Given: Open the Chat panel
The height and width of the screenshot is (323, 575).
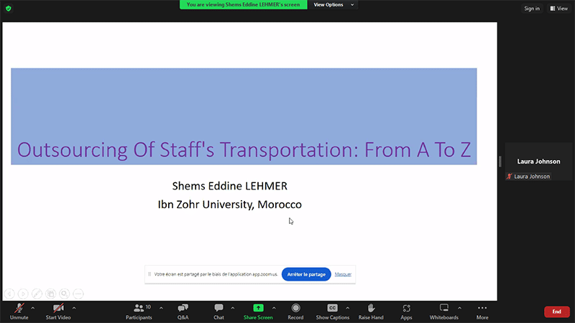Looking at the screenshot, I should click(x=218, y=310).
